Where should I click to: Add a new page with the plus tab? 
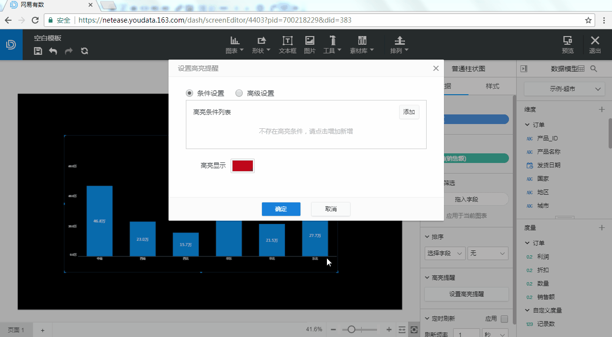pyautogui.click(x=42, y=330)
